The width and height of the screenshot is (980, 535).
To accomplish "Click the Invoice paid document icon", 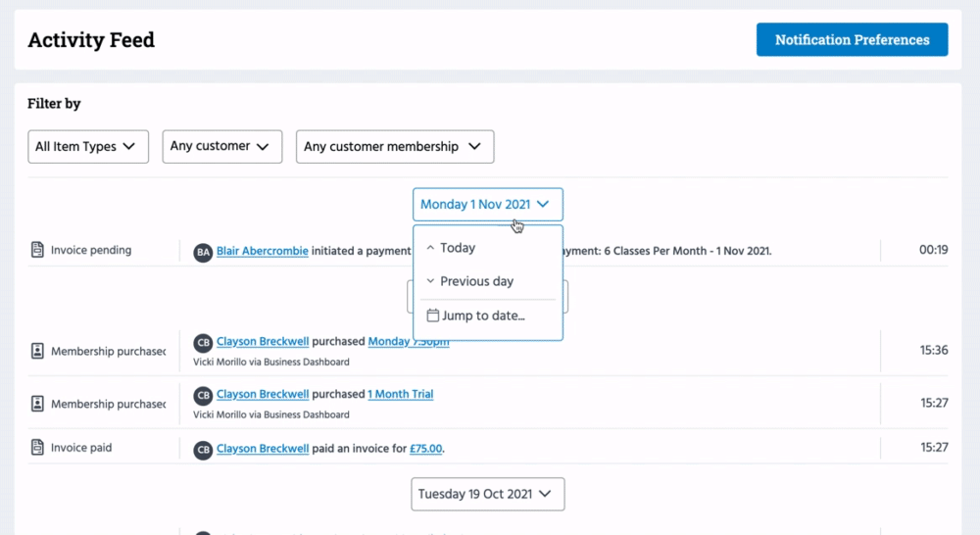I will coord(37,448).
